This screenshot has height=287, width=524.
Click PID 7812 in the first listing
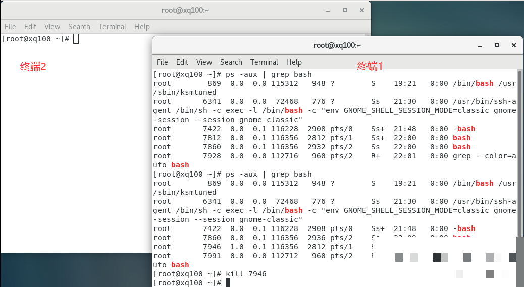tap(212, 138)
